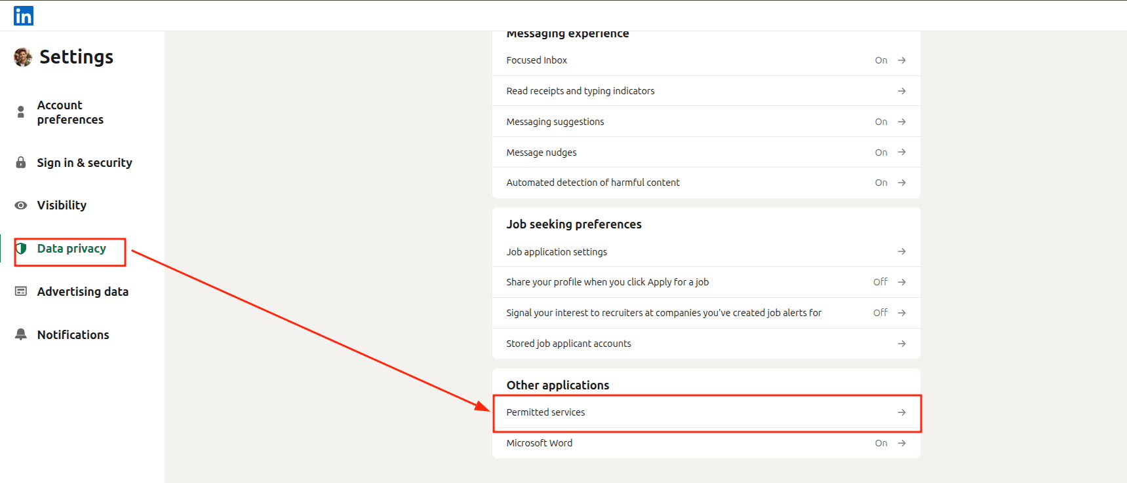Screen dimensions: 1127x483
Task: Go to Sign in & security settings
Action: pyautogui.click(x=85, y=163)
